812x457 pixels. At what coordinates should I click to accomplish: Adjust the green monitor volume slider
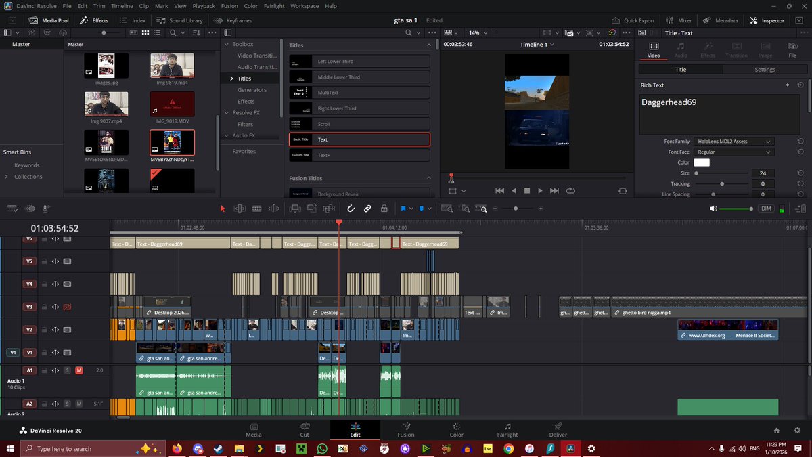coord(736,209)
